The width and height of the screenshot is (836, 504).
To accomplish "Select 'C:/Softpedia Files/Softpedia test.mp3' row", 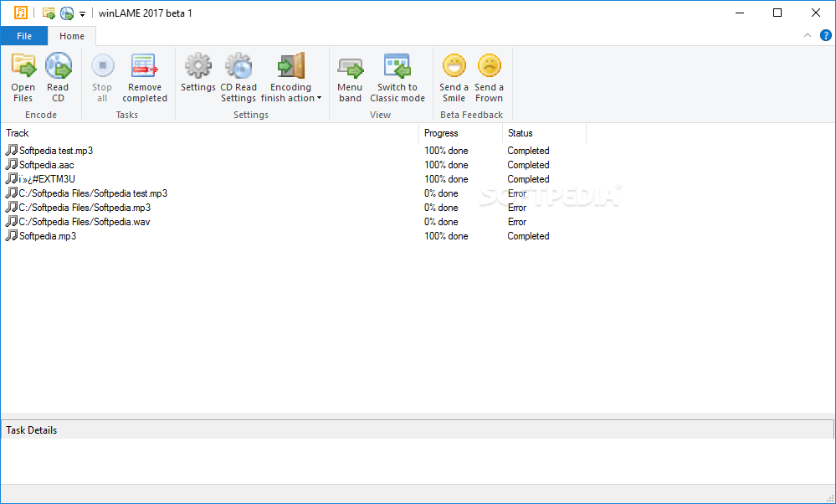I will click(293, 193).
